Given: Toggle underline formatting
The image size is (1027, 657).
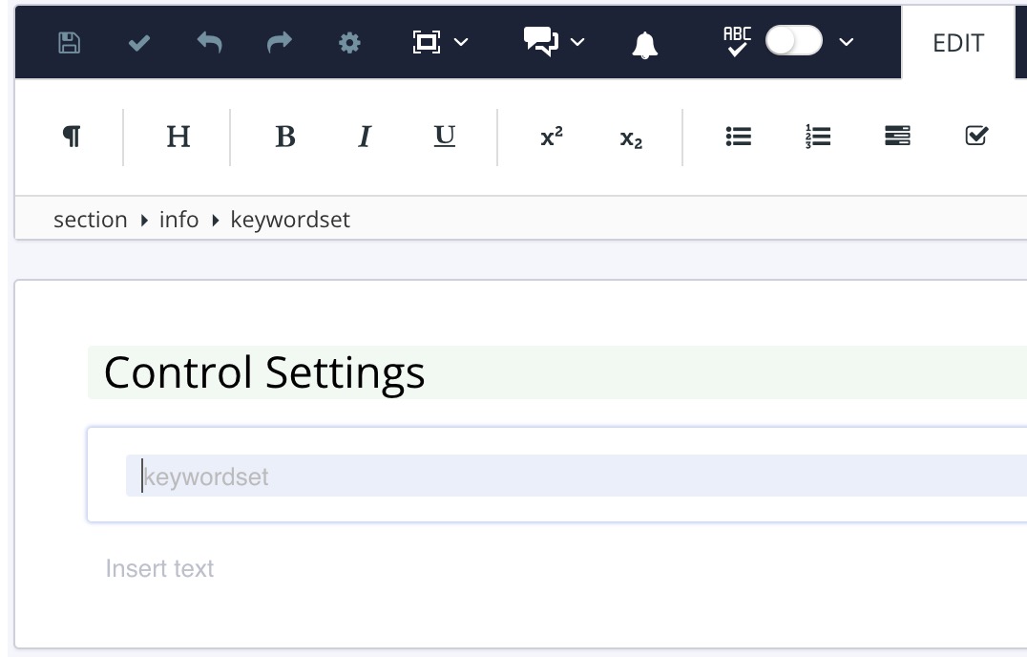Looking at the screenshot, I should [x=443, y=137].
